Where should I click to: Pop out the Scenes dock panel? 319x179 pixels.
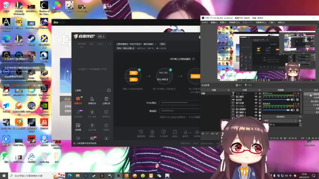point(228,90)
